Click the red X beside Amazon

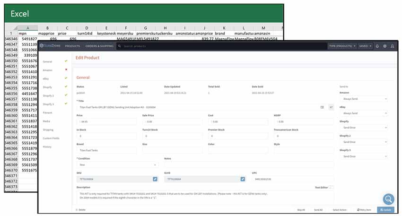[66, 69]
